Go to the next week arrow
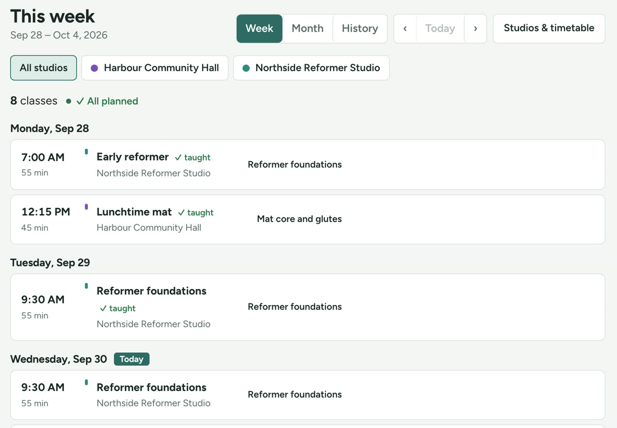Image resolution: width=617 pixels, height=428 pixels. tap(476, 28)
